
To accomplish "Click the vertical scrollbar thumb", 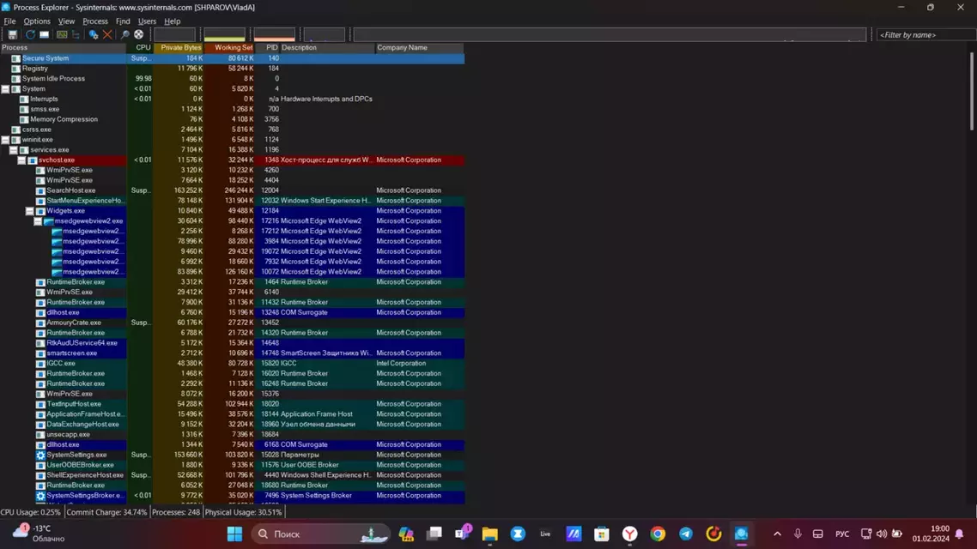I will tap(971, 92).
